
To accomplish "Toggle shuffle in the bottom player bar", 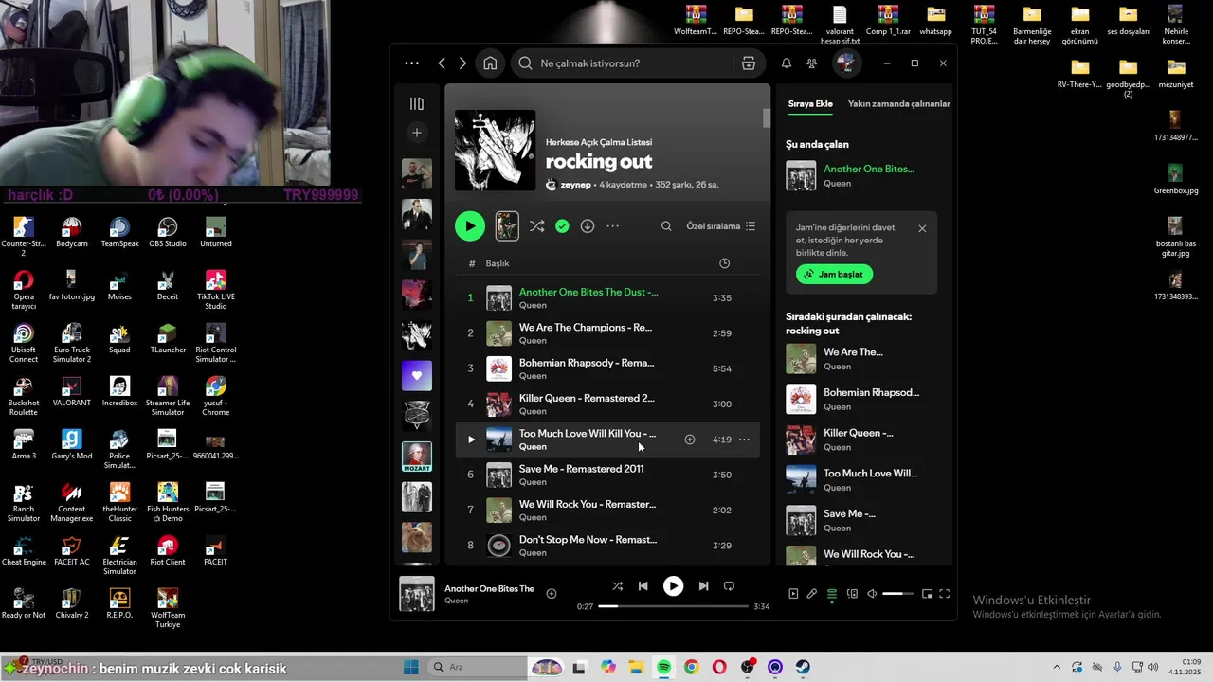I will point(618,586).
